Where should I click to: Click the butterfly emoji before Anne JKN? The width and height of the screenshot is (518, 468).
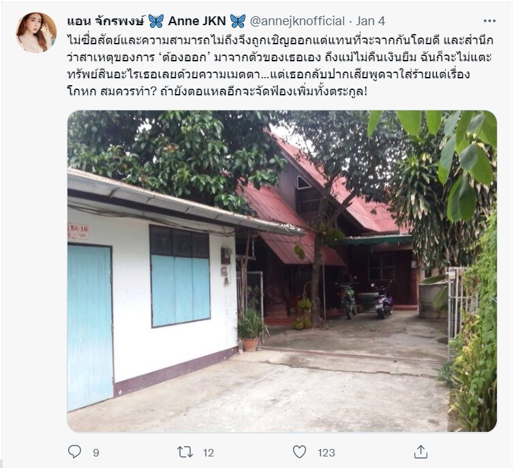point(155,21)
